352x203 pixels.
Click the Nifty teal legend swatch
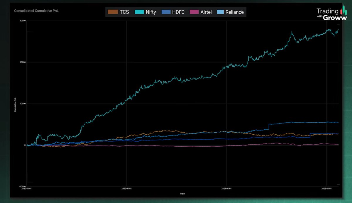139,12
